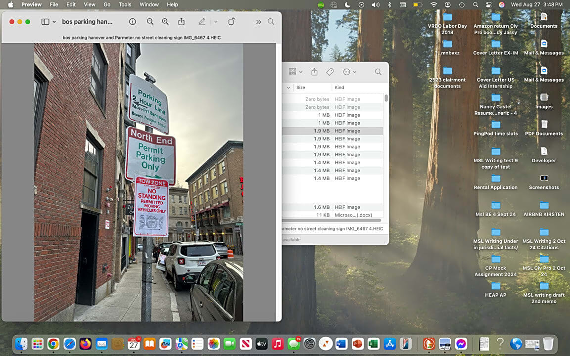Click the Finder tag icon

330,72
